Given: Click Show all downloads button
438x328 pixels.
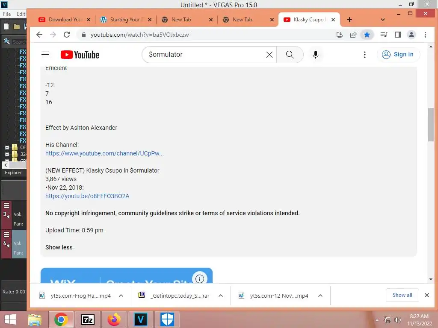Looking at the screenshot, I should pyautogui.click(x=402, y=295).
